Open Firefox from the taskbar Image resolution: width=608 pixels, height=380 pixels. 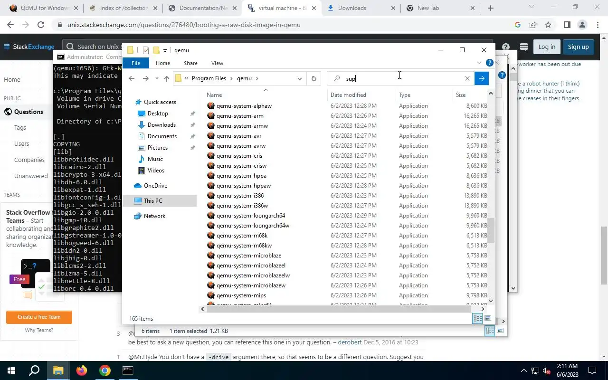tap(82, 370)
